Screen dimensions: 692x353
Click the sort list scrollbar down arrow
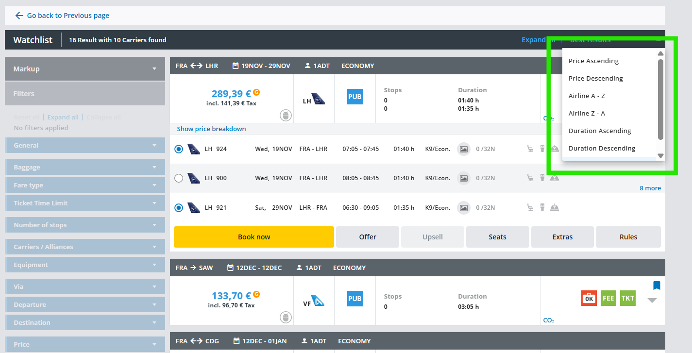point(660,156)
